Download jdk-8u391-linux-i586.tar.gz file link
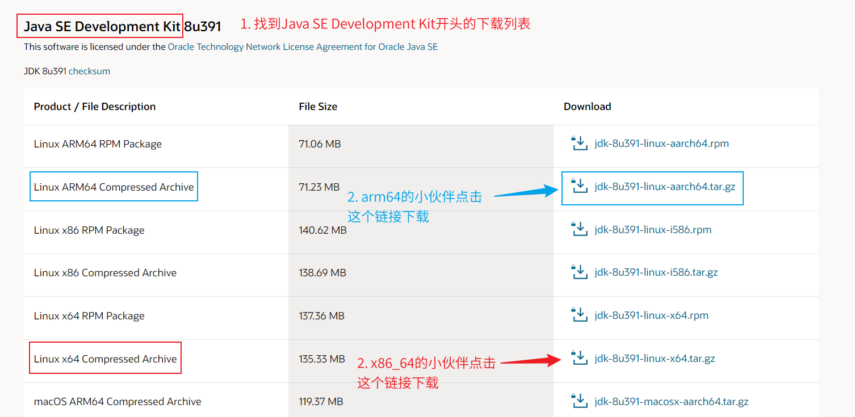Screen dimensions: 855x417 point(656,272)
